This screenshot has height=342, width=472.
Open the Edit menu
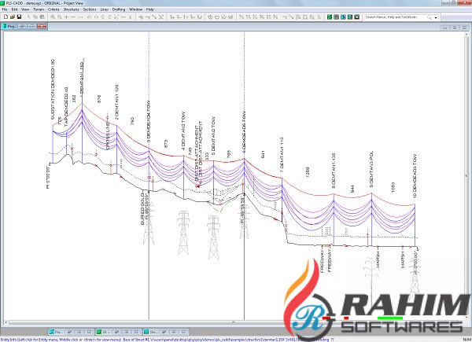pyautogui.click(x=14, y=9)
